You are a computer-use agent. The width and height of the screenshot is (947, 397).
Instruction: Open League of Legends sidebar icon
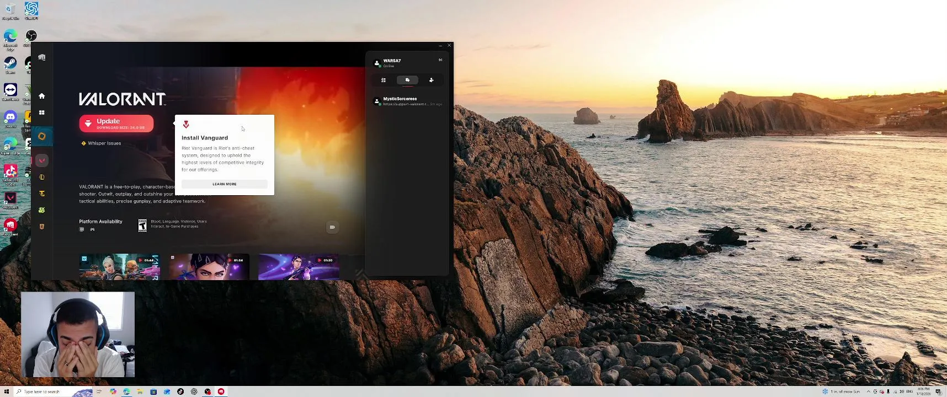(42, 177)
